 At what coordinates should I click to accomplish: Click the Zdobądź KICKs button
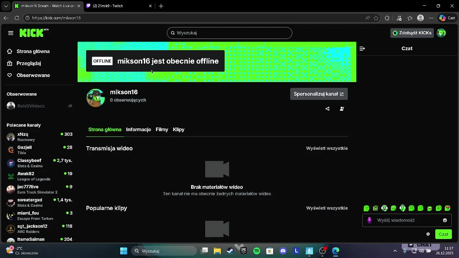click(412, 33)
